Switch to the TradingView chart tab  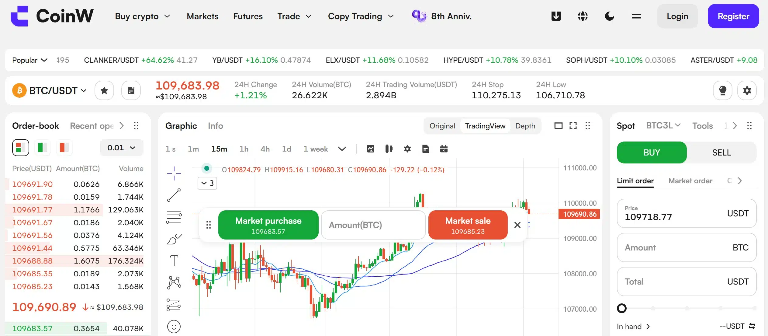coord(485,126)
